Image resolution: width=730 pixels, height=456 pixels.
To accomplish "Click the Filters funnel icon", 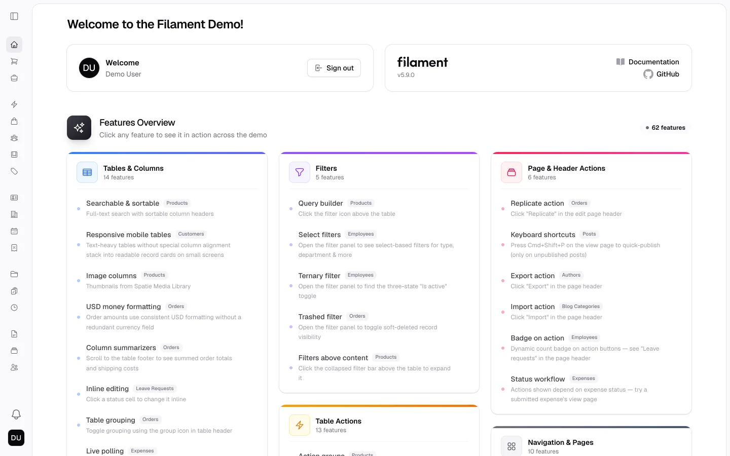I will click(x=300, y=172).
